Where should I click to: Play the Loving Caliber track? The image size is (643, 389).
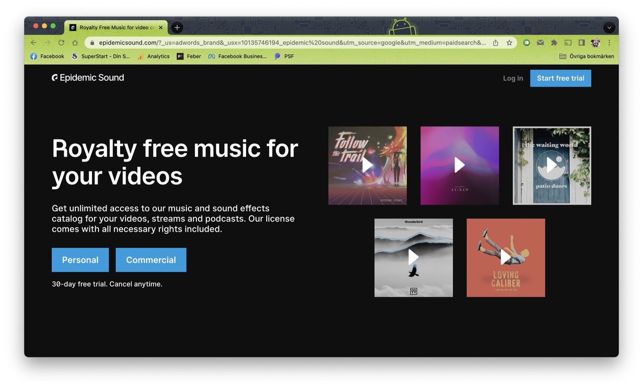pyautogui.click(x=505, y=257)
